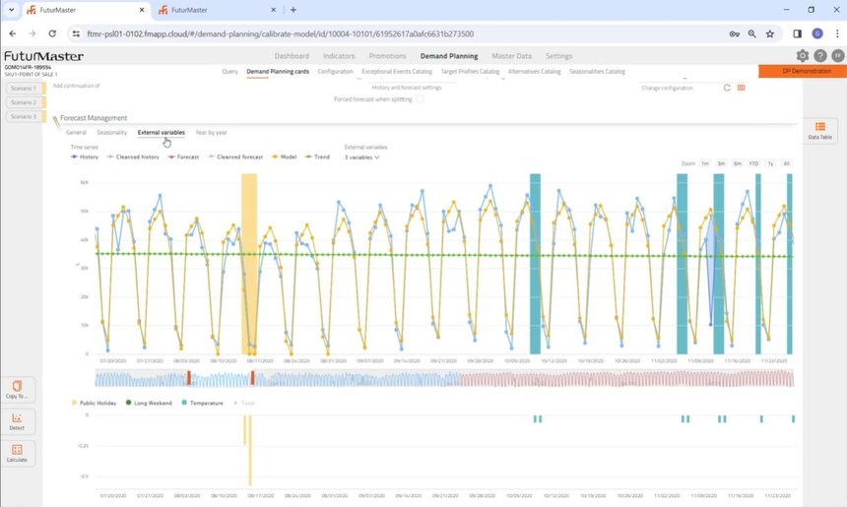
Task: Toggle the Forecast series in legend
Action: (x=183, y=157)
